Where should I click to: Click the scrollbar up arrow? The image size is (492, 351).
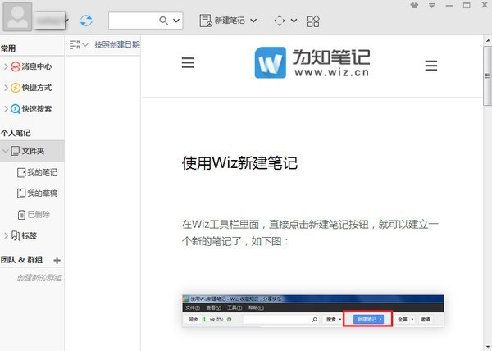(488, 41)
